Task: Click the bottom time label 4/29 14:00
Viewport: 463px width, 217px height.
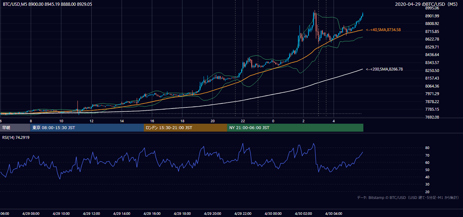Action: tap(122, 214)
